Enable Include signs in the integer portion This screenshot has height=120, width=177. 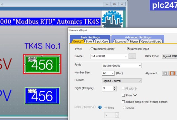tap(123, 102)
